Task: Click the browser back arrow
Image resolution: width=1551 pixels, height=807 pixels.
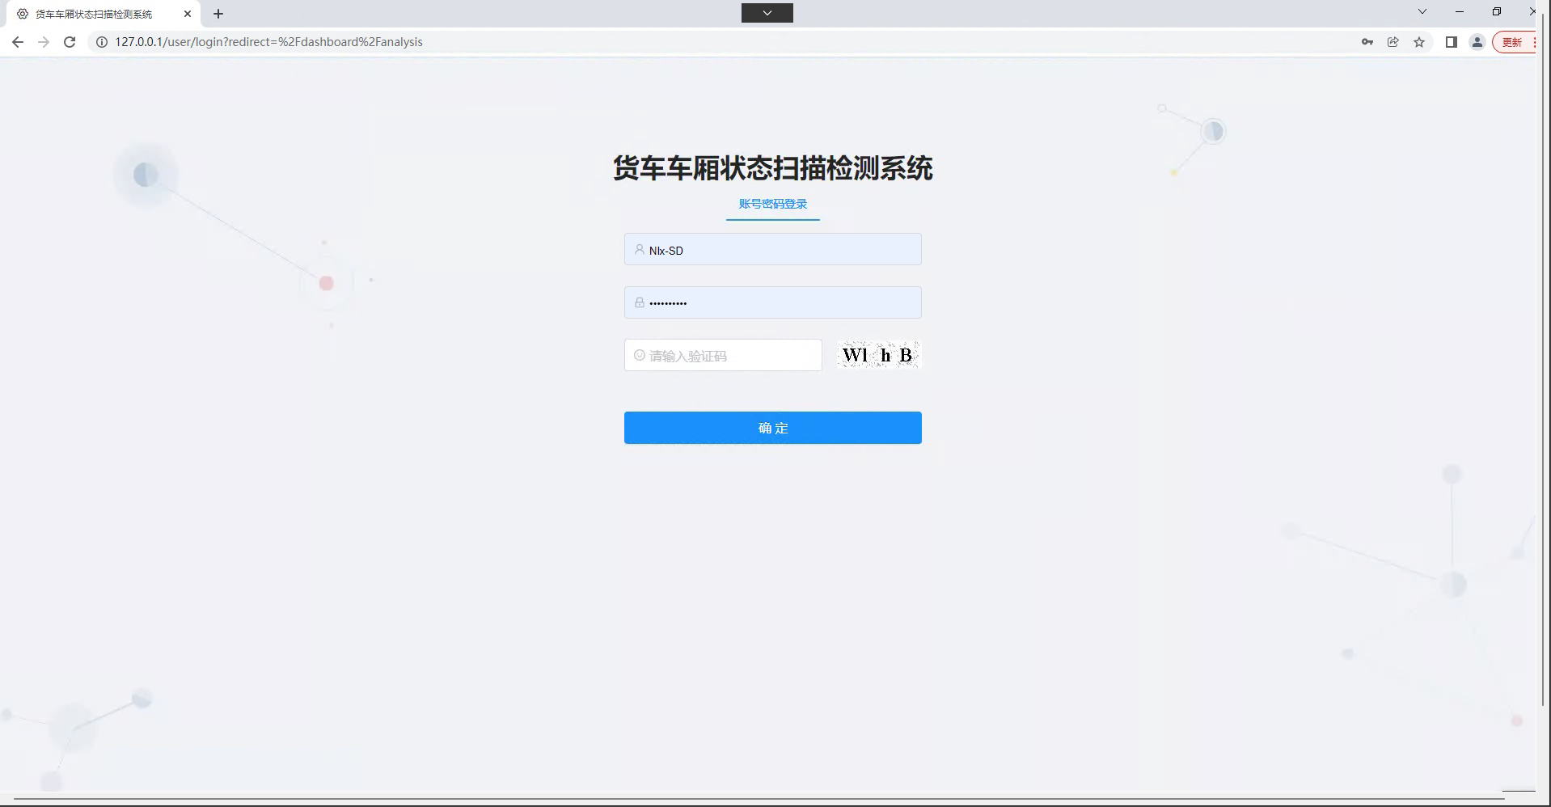Action: pyautogui.click(x=18, y=42)
